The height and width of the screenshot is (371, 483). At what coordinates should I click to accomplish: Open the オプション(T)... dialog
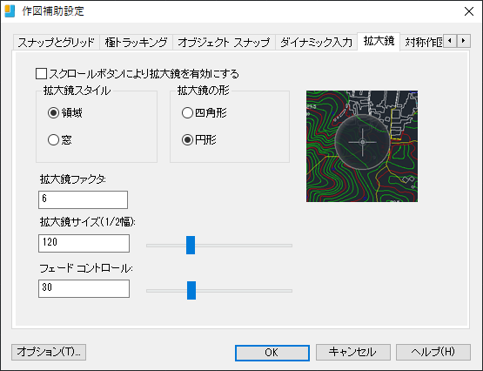coord(49,352)
